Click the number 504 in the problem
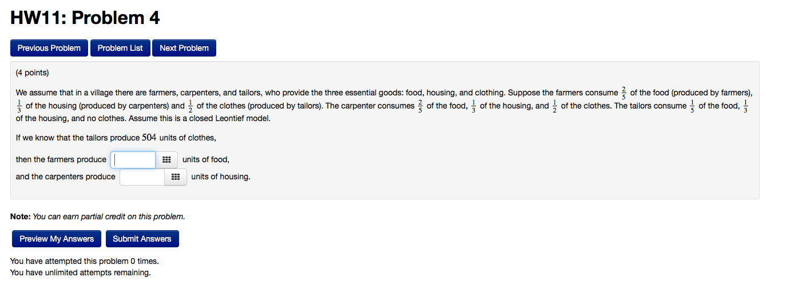This screenshot has width=786, height=305. click(x=149, y=138)
